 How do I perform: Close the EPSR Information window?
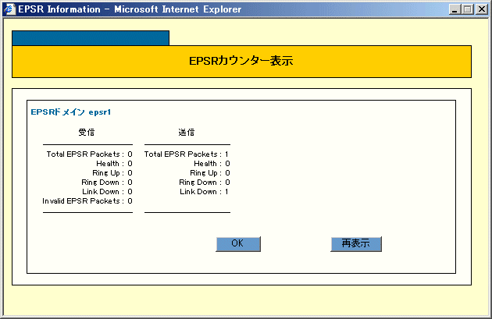481,9
